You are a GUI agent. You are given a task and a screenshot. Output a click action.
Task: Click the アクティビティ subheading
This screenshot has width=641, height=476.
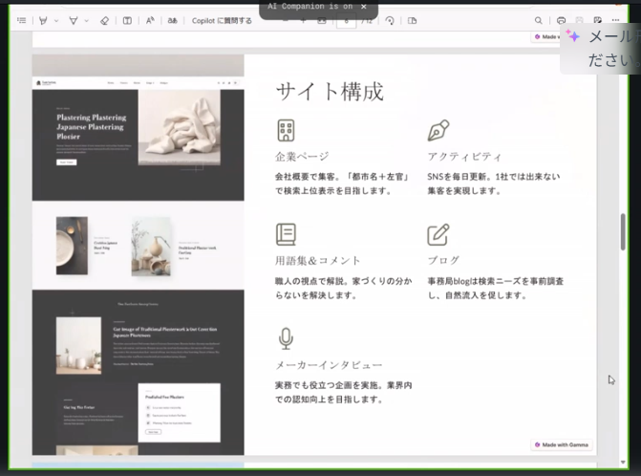[x=464, y=156]
